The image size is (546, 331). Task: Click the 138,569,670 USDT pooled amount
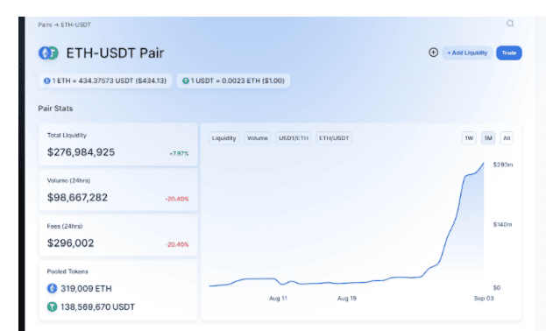[97, 307]
